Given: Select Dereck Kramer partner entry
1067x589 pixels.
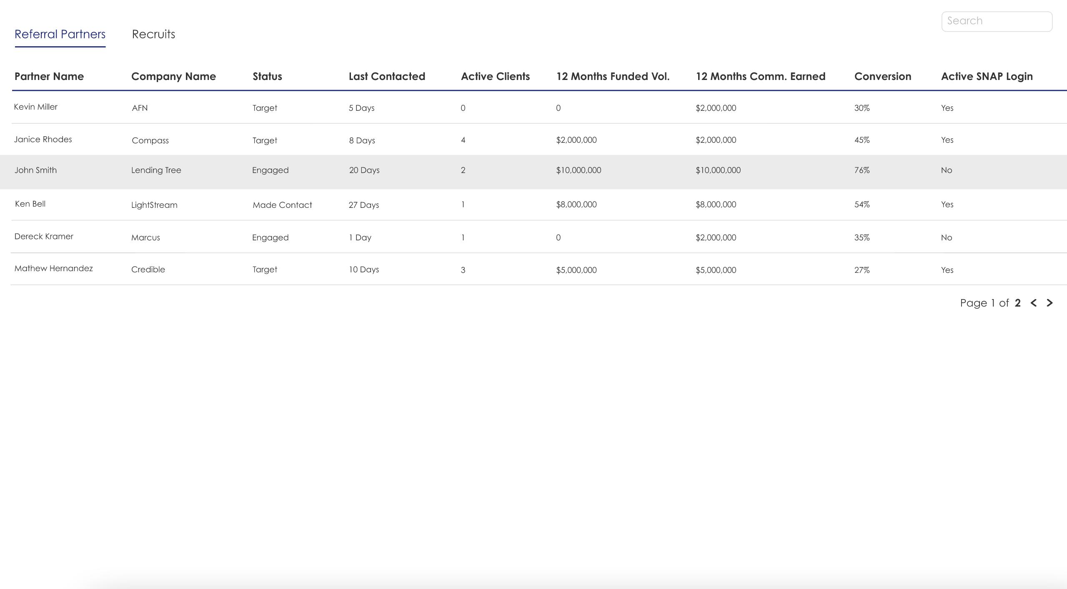Looking at the screenshot, I should (44, 236).
